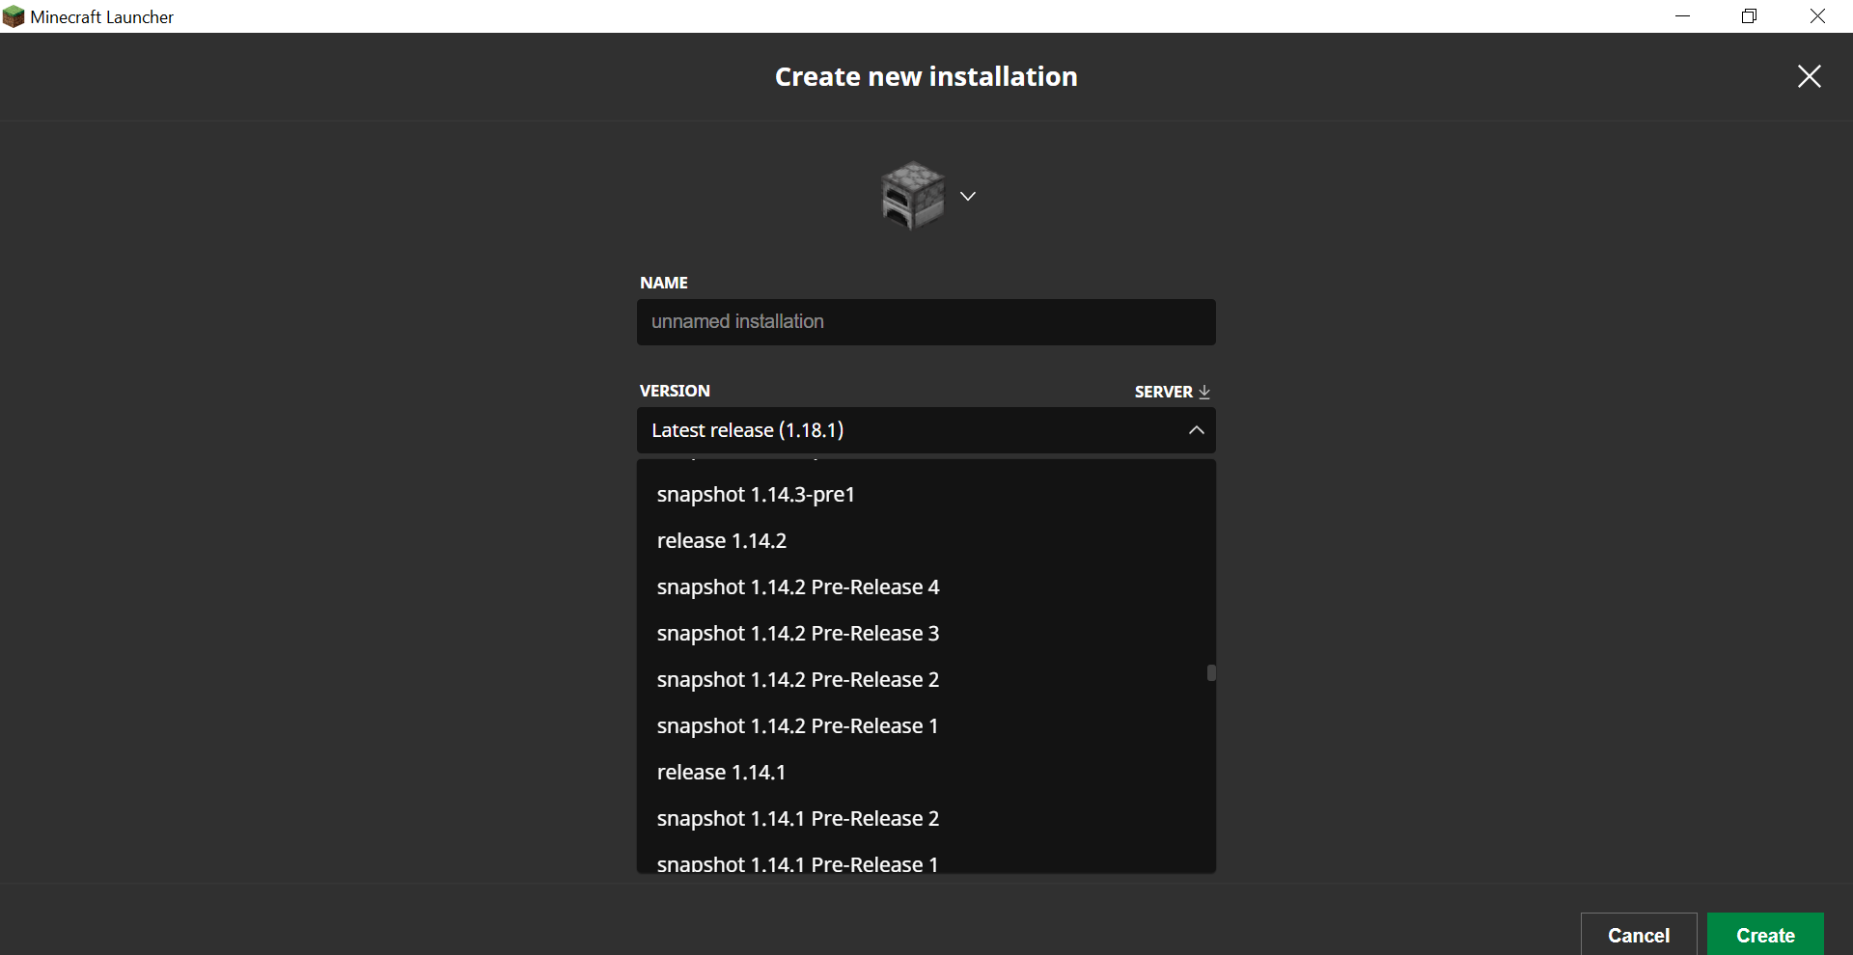Select snapshot 1.14.1 Pre-Release 2
Viewport: 1853px width, 955px height.
pyautogui.click(x=798, y=819)
